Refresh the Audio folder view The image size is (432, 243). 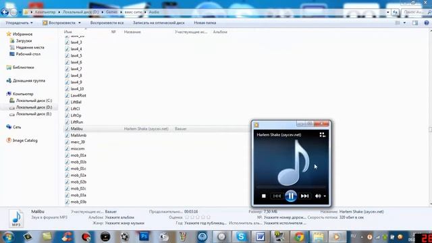coord(396,12)
